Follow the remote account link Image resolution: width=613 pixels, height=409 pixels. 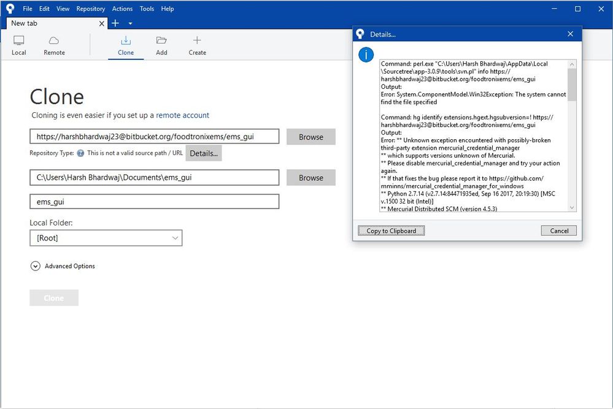tap(182, 115)
